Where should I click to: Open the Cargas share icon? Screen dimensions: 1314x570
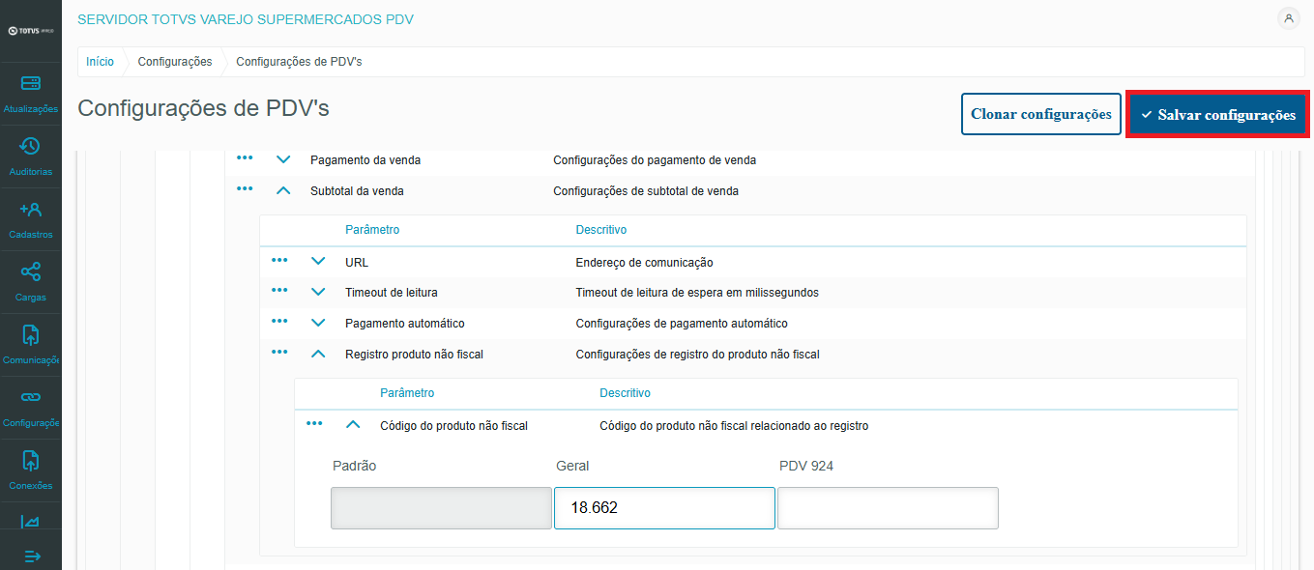pos(30,272)
